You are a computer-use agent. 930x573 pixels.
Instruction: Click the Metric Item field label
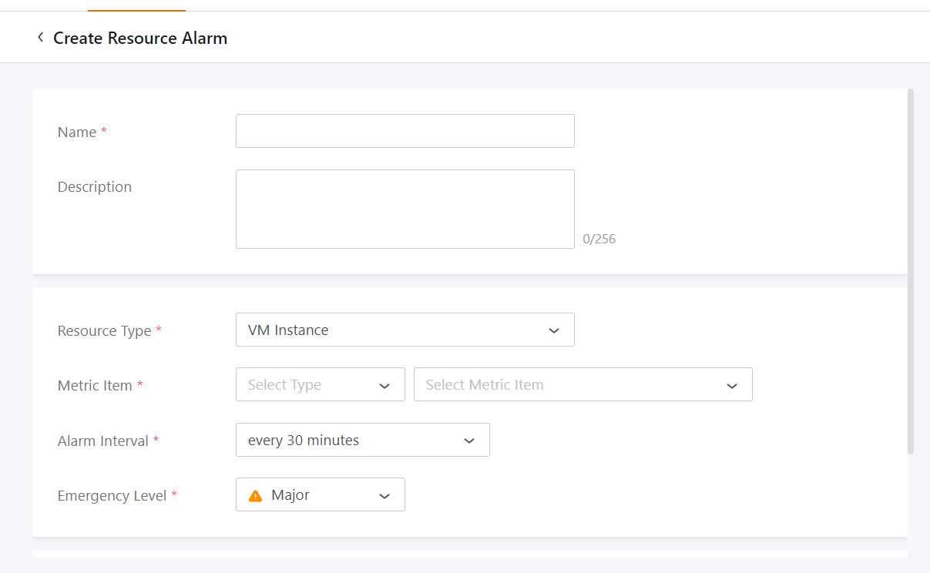(x=95, y=386)
